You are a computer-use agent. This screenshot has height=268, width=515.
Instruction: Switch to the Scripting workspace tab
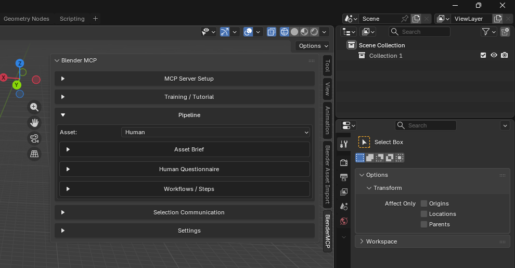(72, 19)
